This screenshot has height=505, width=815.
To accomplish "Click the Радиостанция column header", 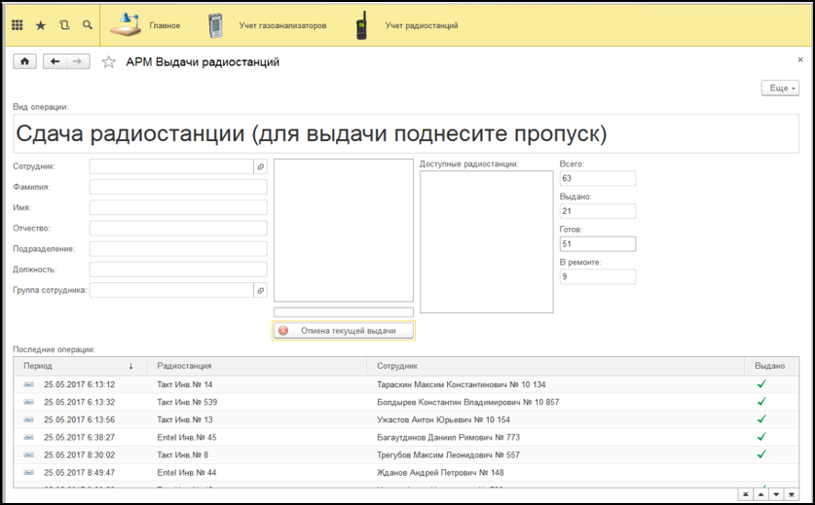I will 257,366.
